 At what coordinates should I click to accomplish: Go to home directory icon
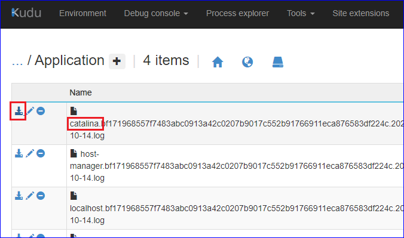click(218, 62)
